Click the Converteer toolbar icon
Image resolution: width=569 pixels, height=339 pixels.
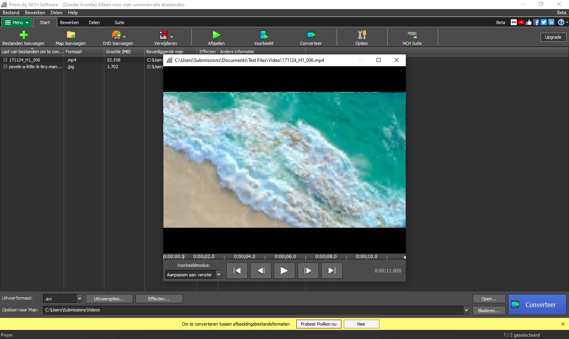[x=311, y=35]
